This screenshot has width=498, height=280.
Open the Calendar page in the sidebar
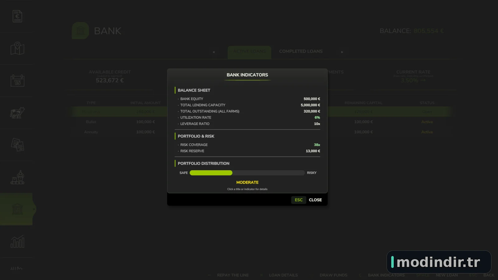(x=17, y=80)
